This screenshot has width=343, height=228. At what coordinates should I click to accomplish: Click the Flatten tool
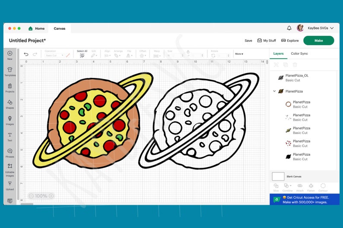click(x=311, y=187)
